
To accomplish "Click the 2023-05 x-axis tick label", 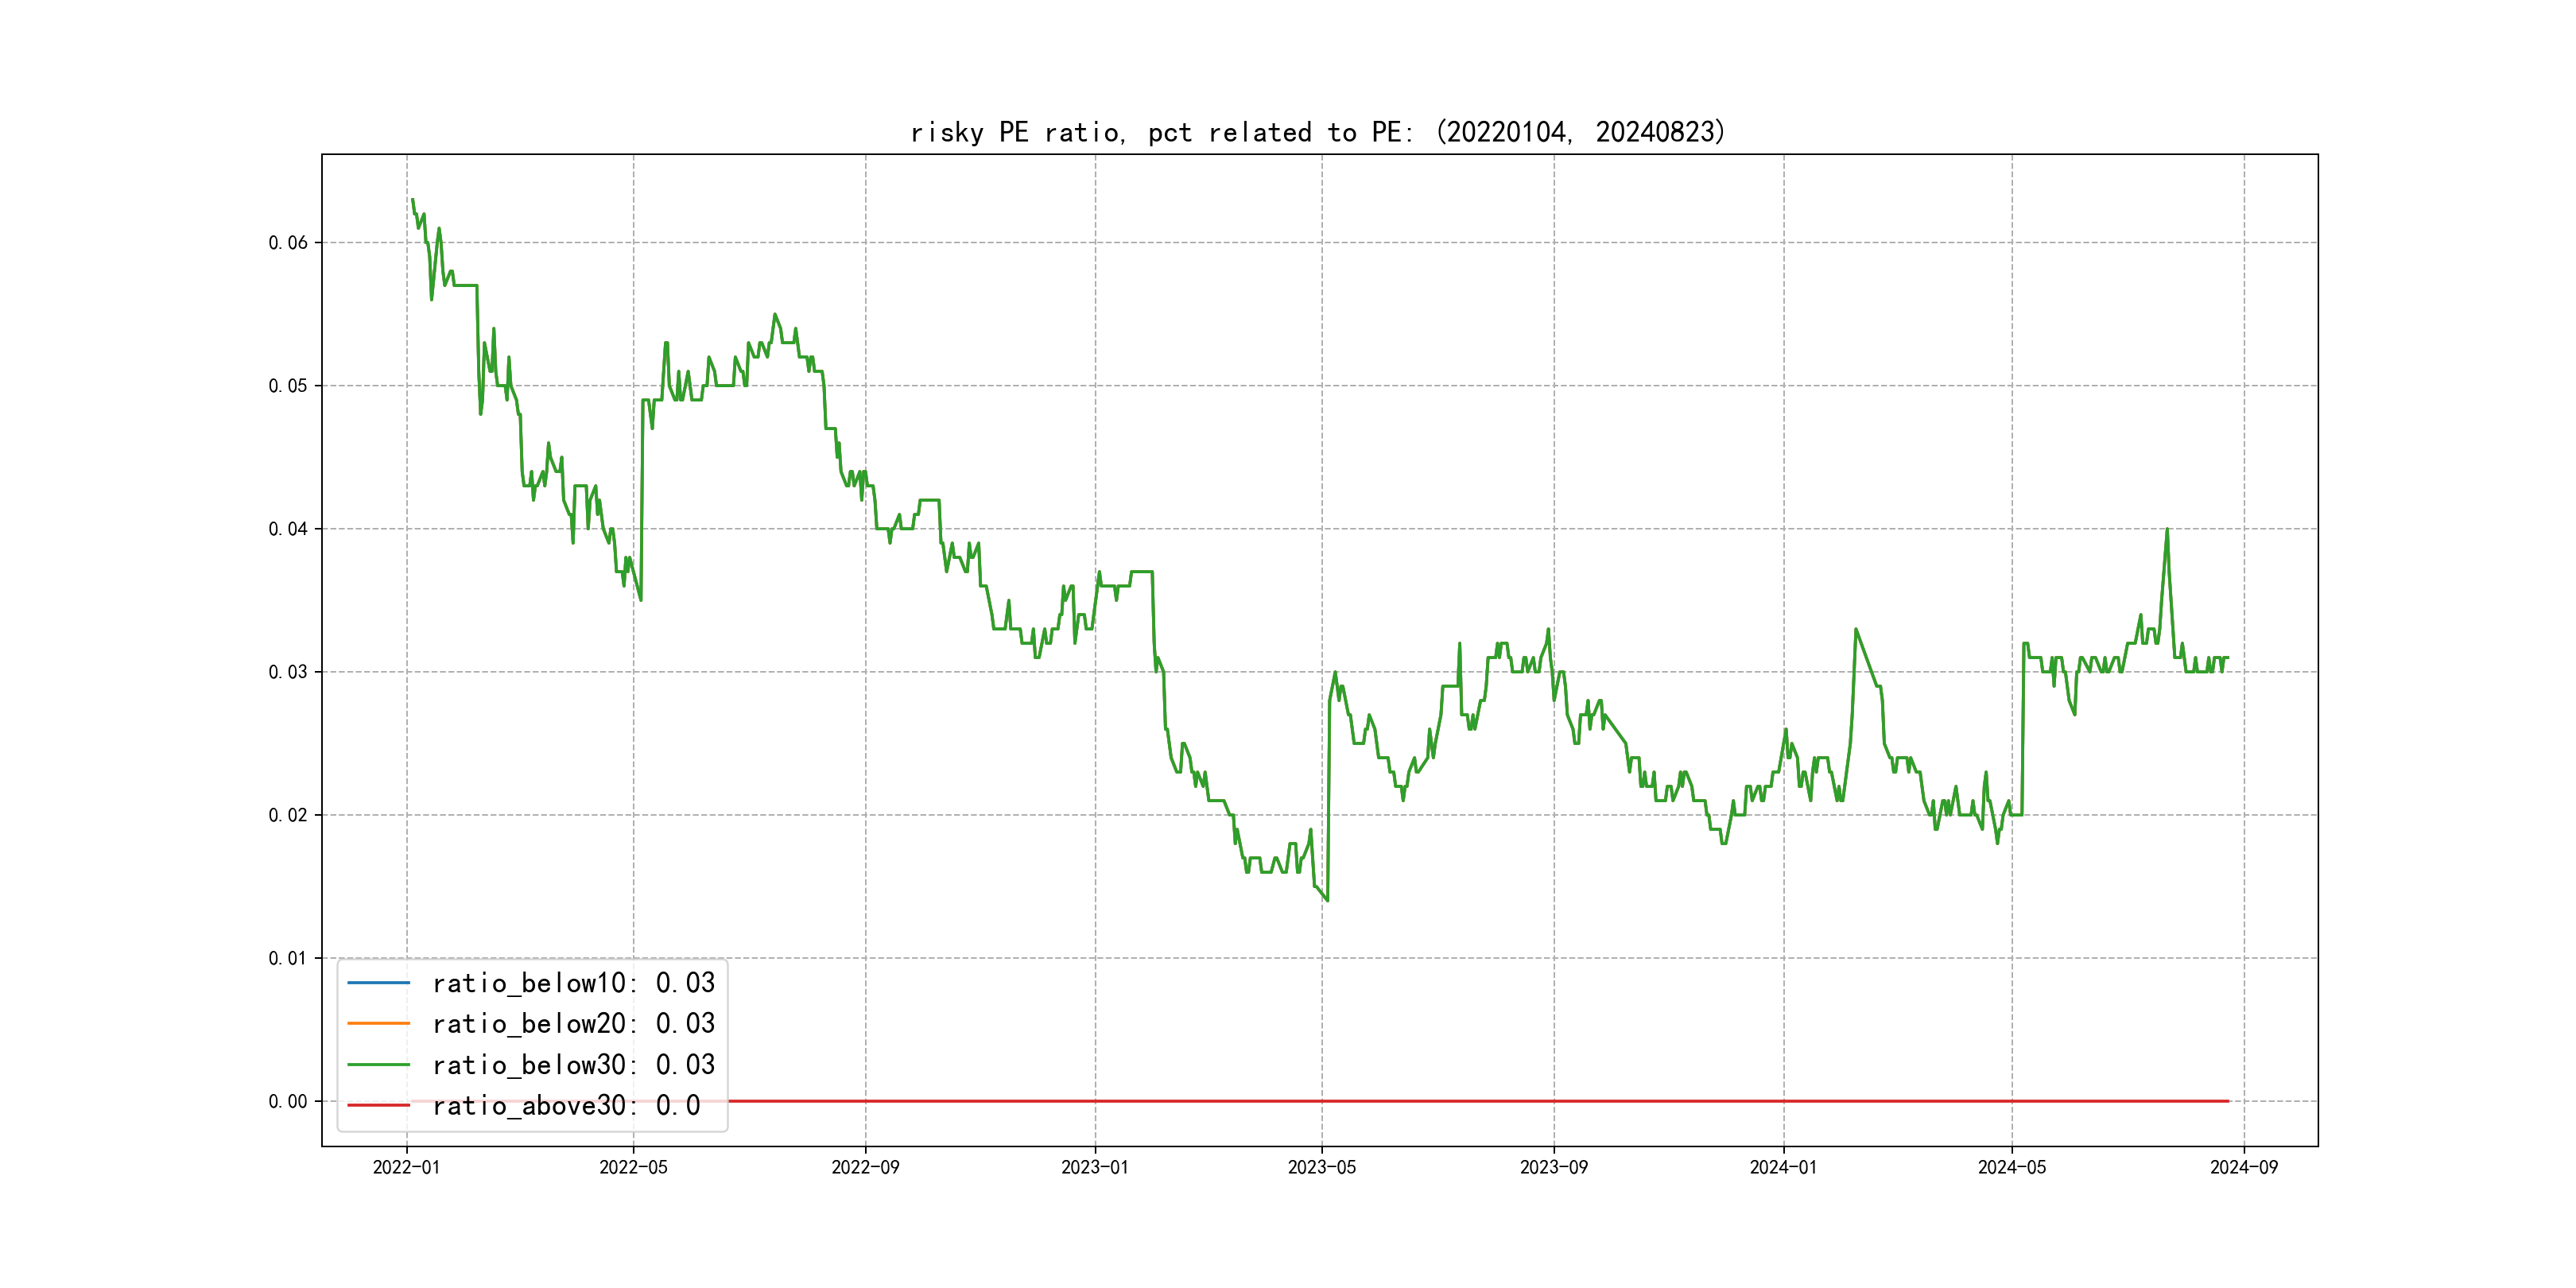I will point(1321,1168).
